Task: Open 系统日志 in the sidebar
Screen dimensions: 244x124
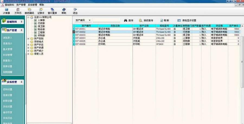Action: pos(8,118)
